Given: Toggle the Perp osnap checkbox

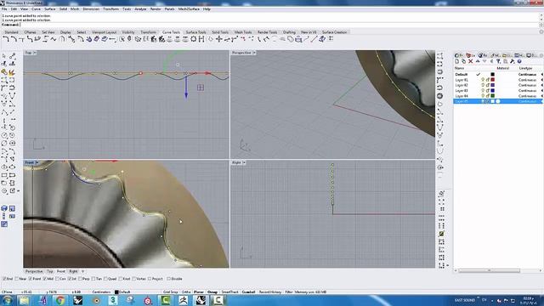Looking at the screenshot, I should click(80, 279).
